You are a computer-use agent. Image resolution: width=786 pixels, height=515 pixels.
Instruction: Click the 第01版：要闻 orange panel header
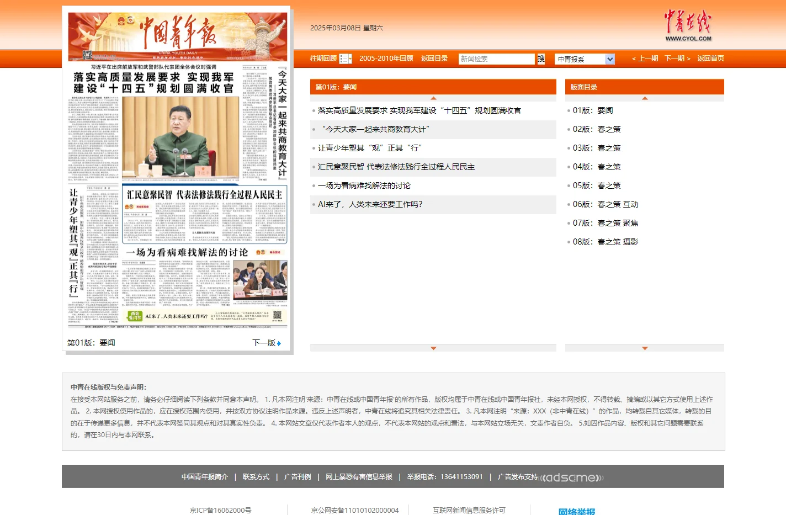433,87
